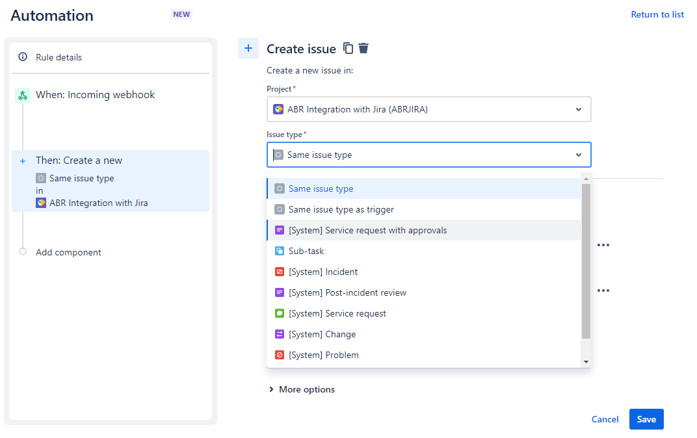Open the upper three-dots more menu
Viewport: 697px width, 438px height.
coord(603,245)
